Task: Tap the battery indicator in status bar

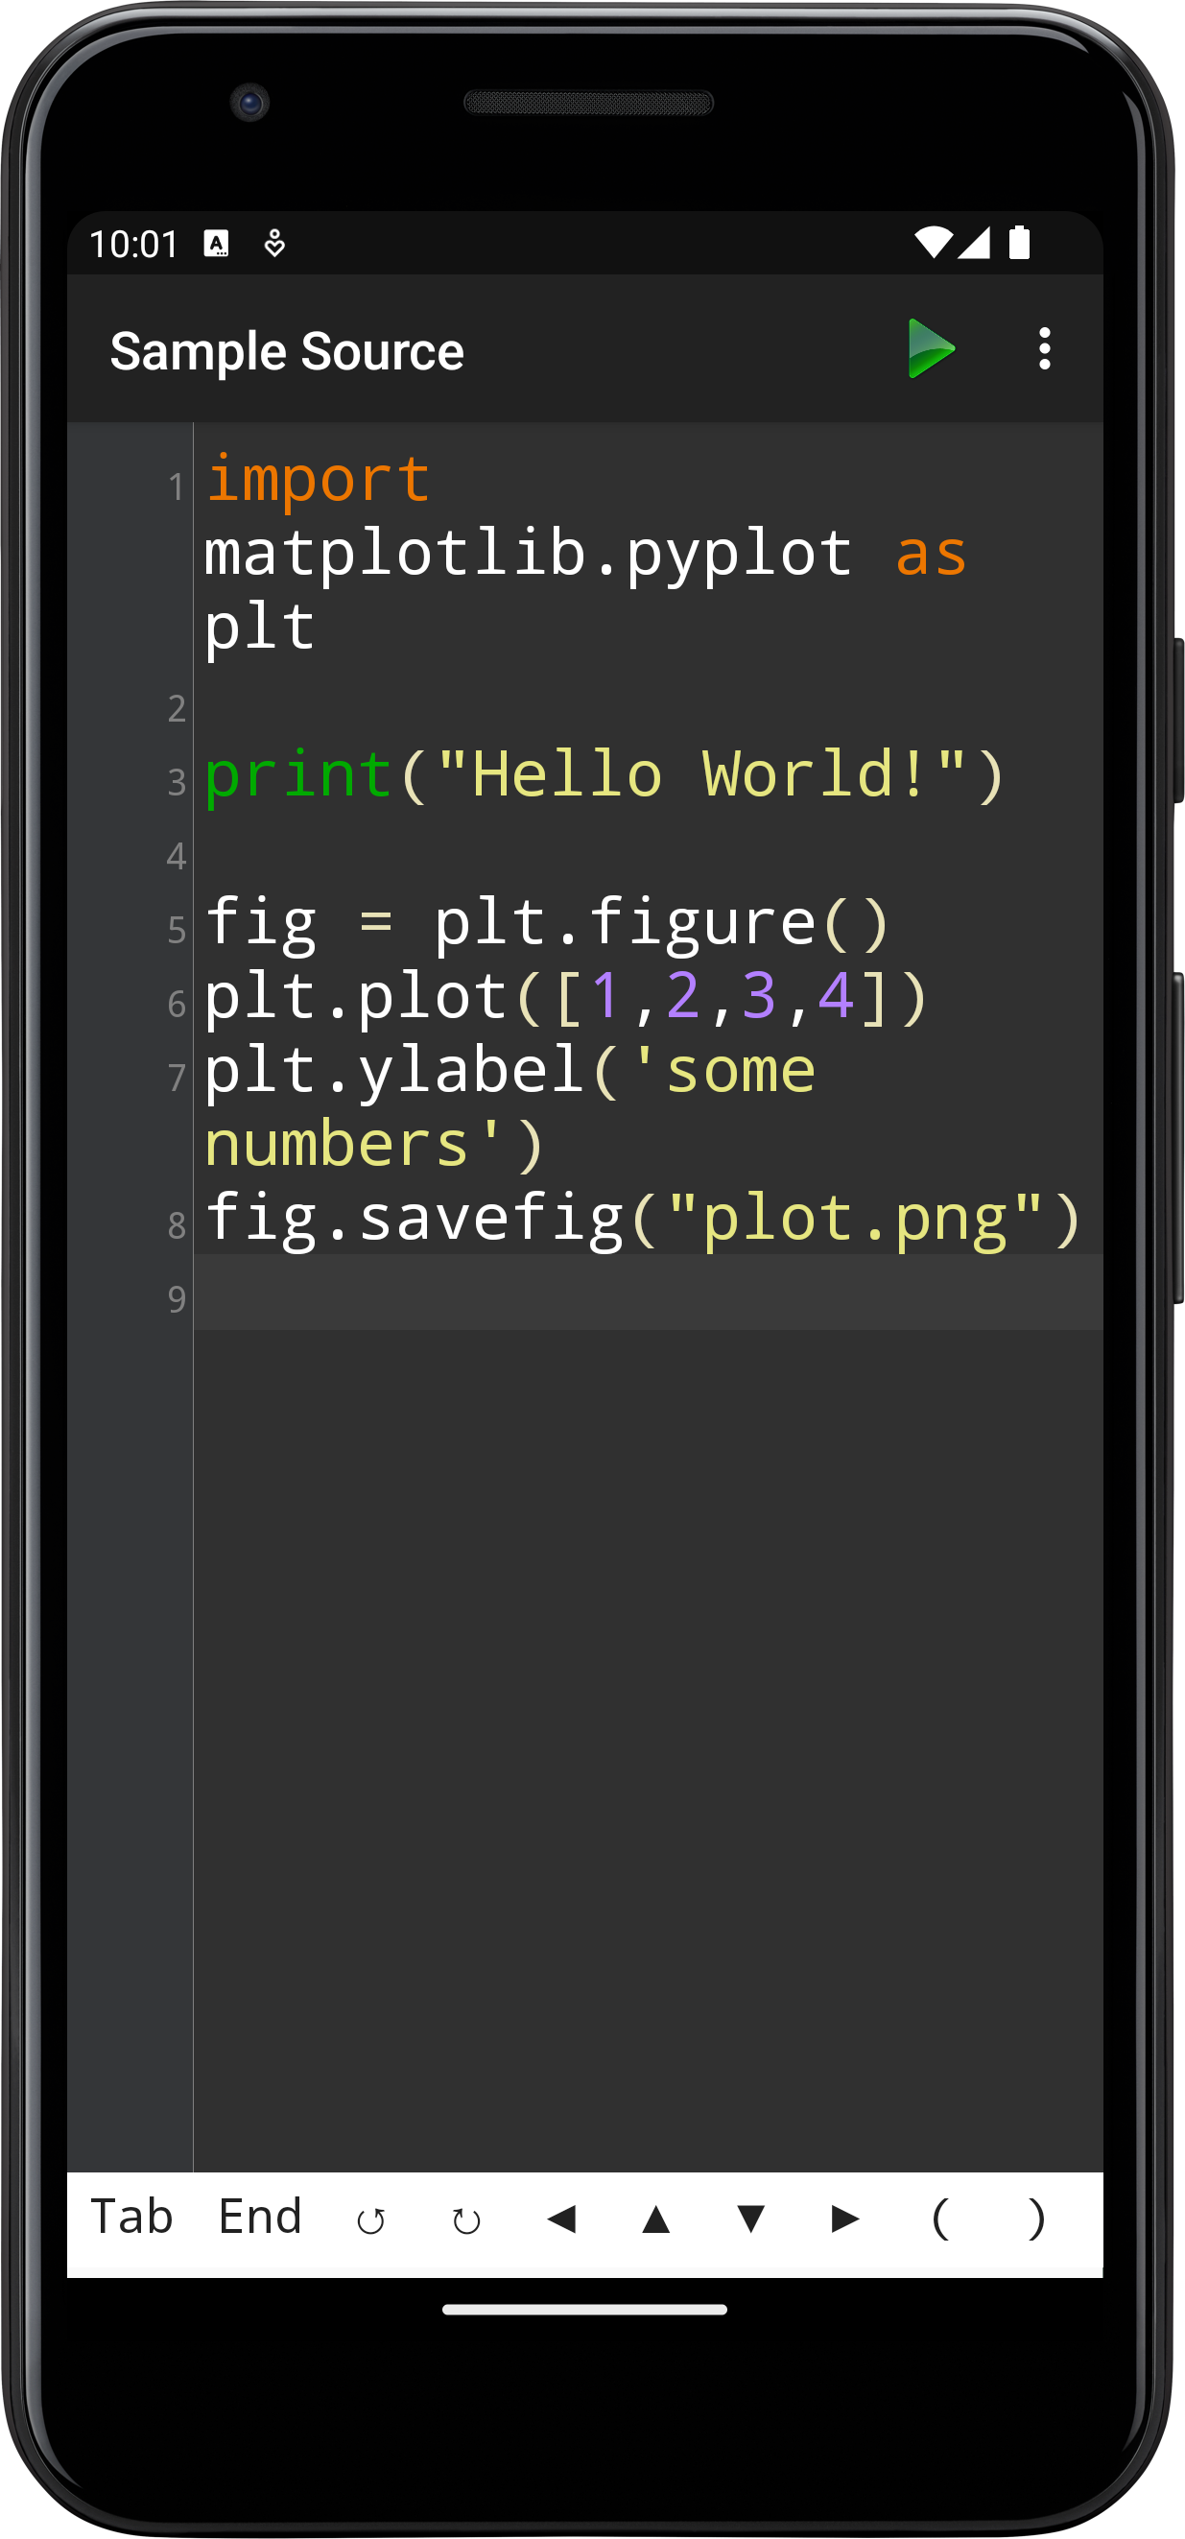Action: click(x=1022, y=242)
